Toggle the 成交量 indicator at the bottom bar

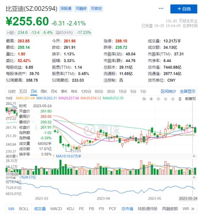[x=40, y=209]
